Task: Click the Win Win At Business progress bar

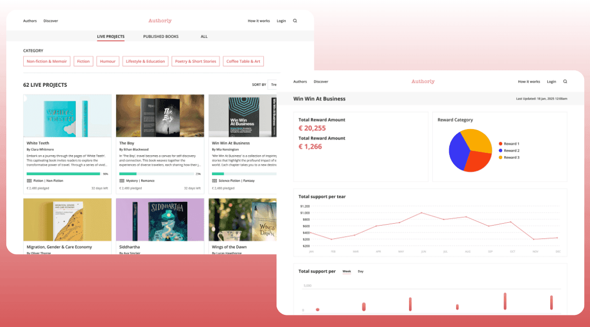Action: pyautogui.click(x=245, y=174)
